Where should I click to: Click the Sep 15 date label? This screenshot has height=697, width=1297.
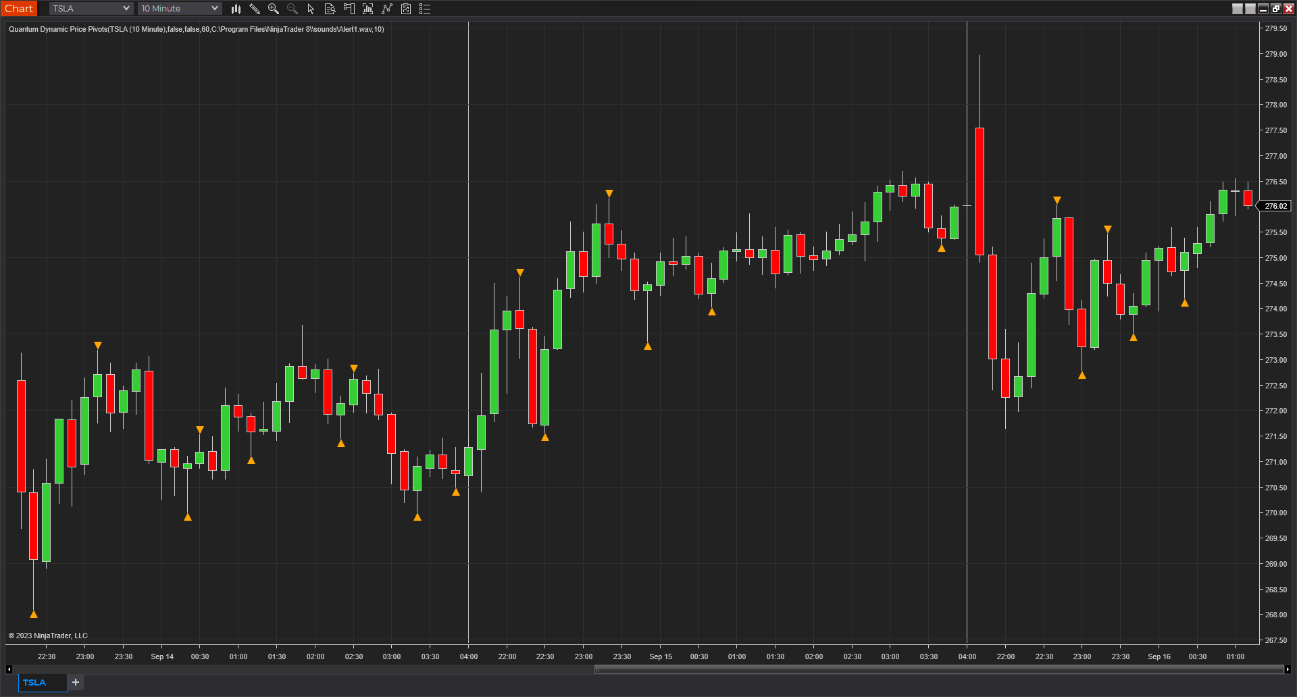tap(661, 656)
